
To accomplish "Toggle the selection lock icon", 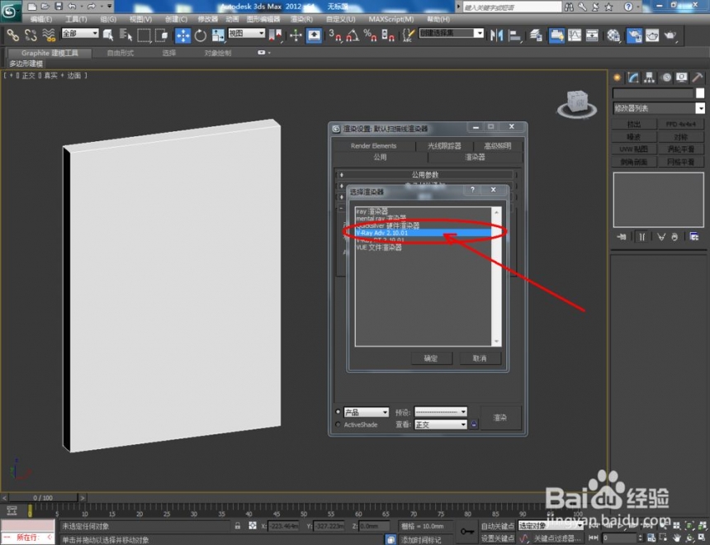I will click(238, 525).
